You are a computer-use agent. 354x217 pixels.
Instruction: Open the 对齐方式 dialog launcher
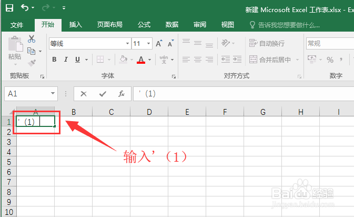[300, 76]
